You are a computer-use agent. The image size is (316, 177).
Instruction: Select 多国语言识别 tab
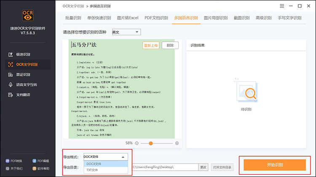coord(186,18)
